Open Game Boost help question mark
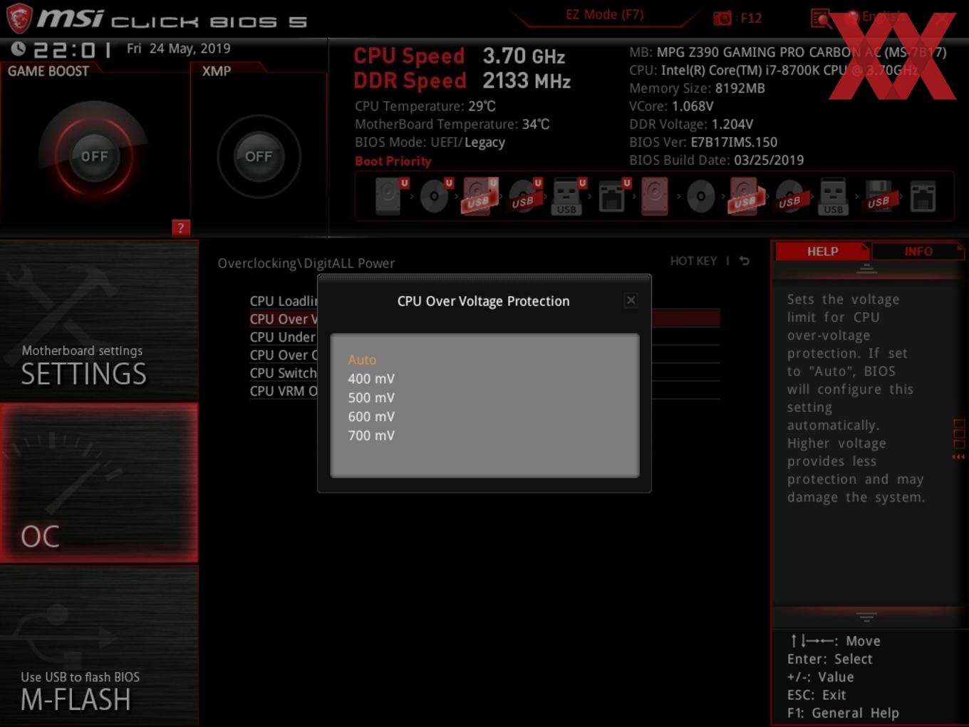This screenshot has height=727, width=969. pyautogui.click(x=181, y=228)
